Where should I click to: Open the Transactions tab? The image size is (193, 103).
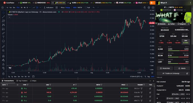click(8, 81)
